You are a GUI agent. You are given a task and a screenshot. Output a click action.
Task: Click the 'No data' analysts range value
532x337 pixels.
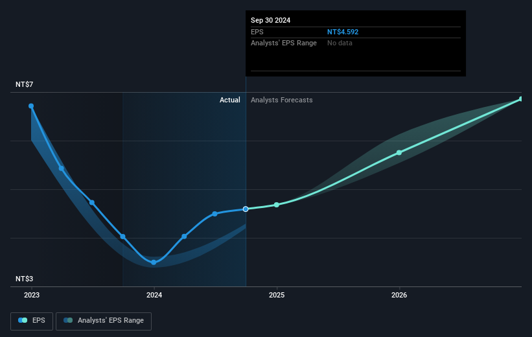point(340,43)
